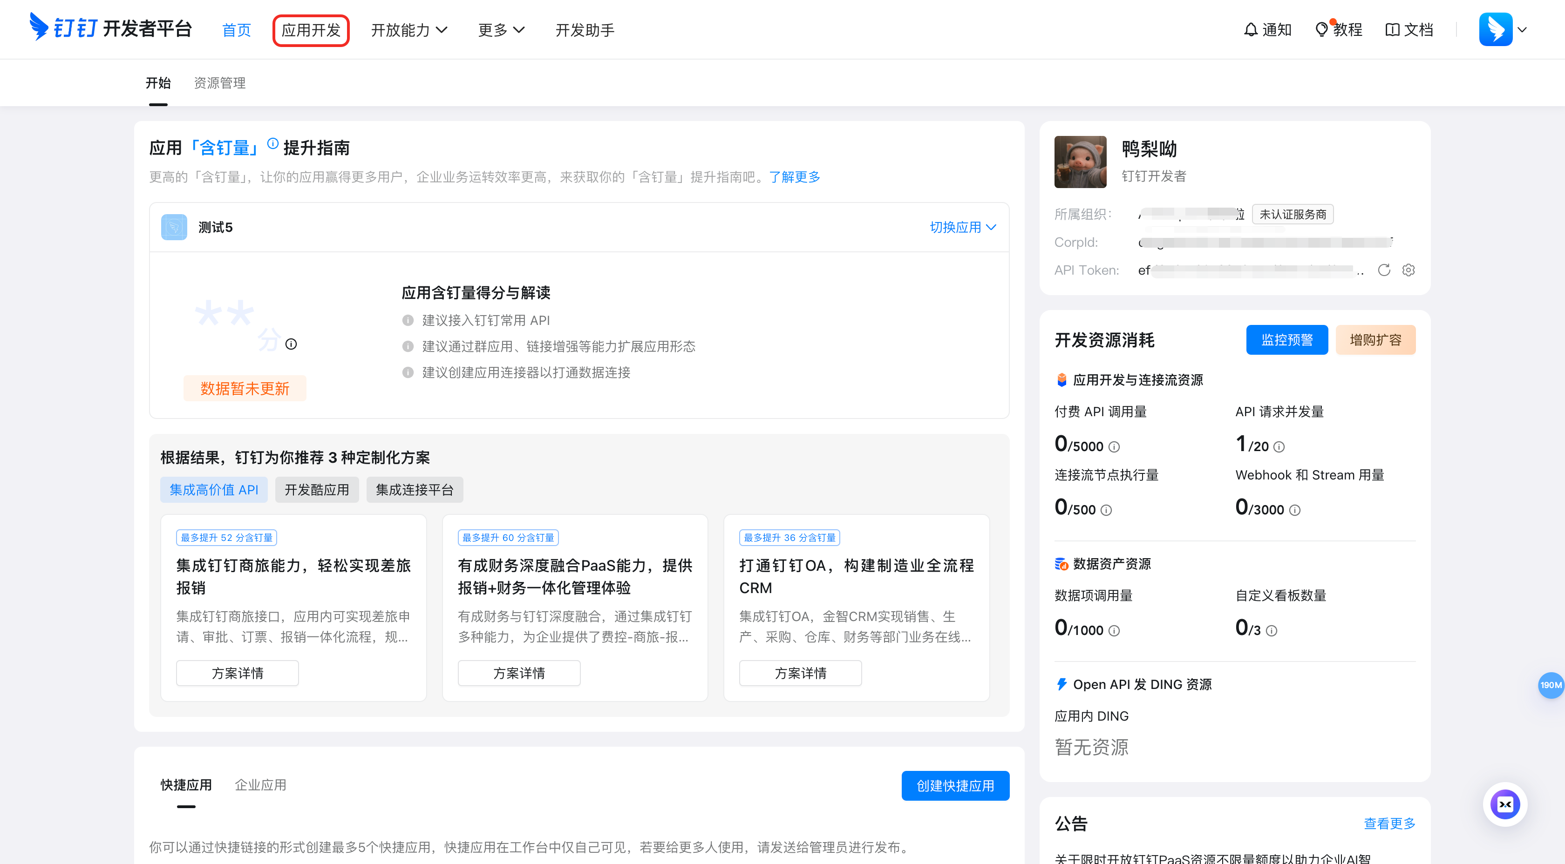1565x864 pixels.
Task: Click info icon beside 0/5000 付费 API 调用量
Action: [1114, 447]
